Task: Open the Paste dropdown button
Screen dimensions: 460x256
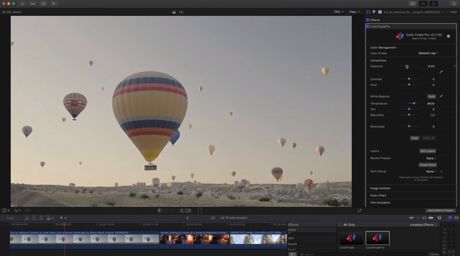Action: click(428, 138)
